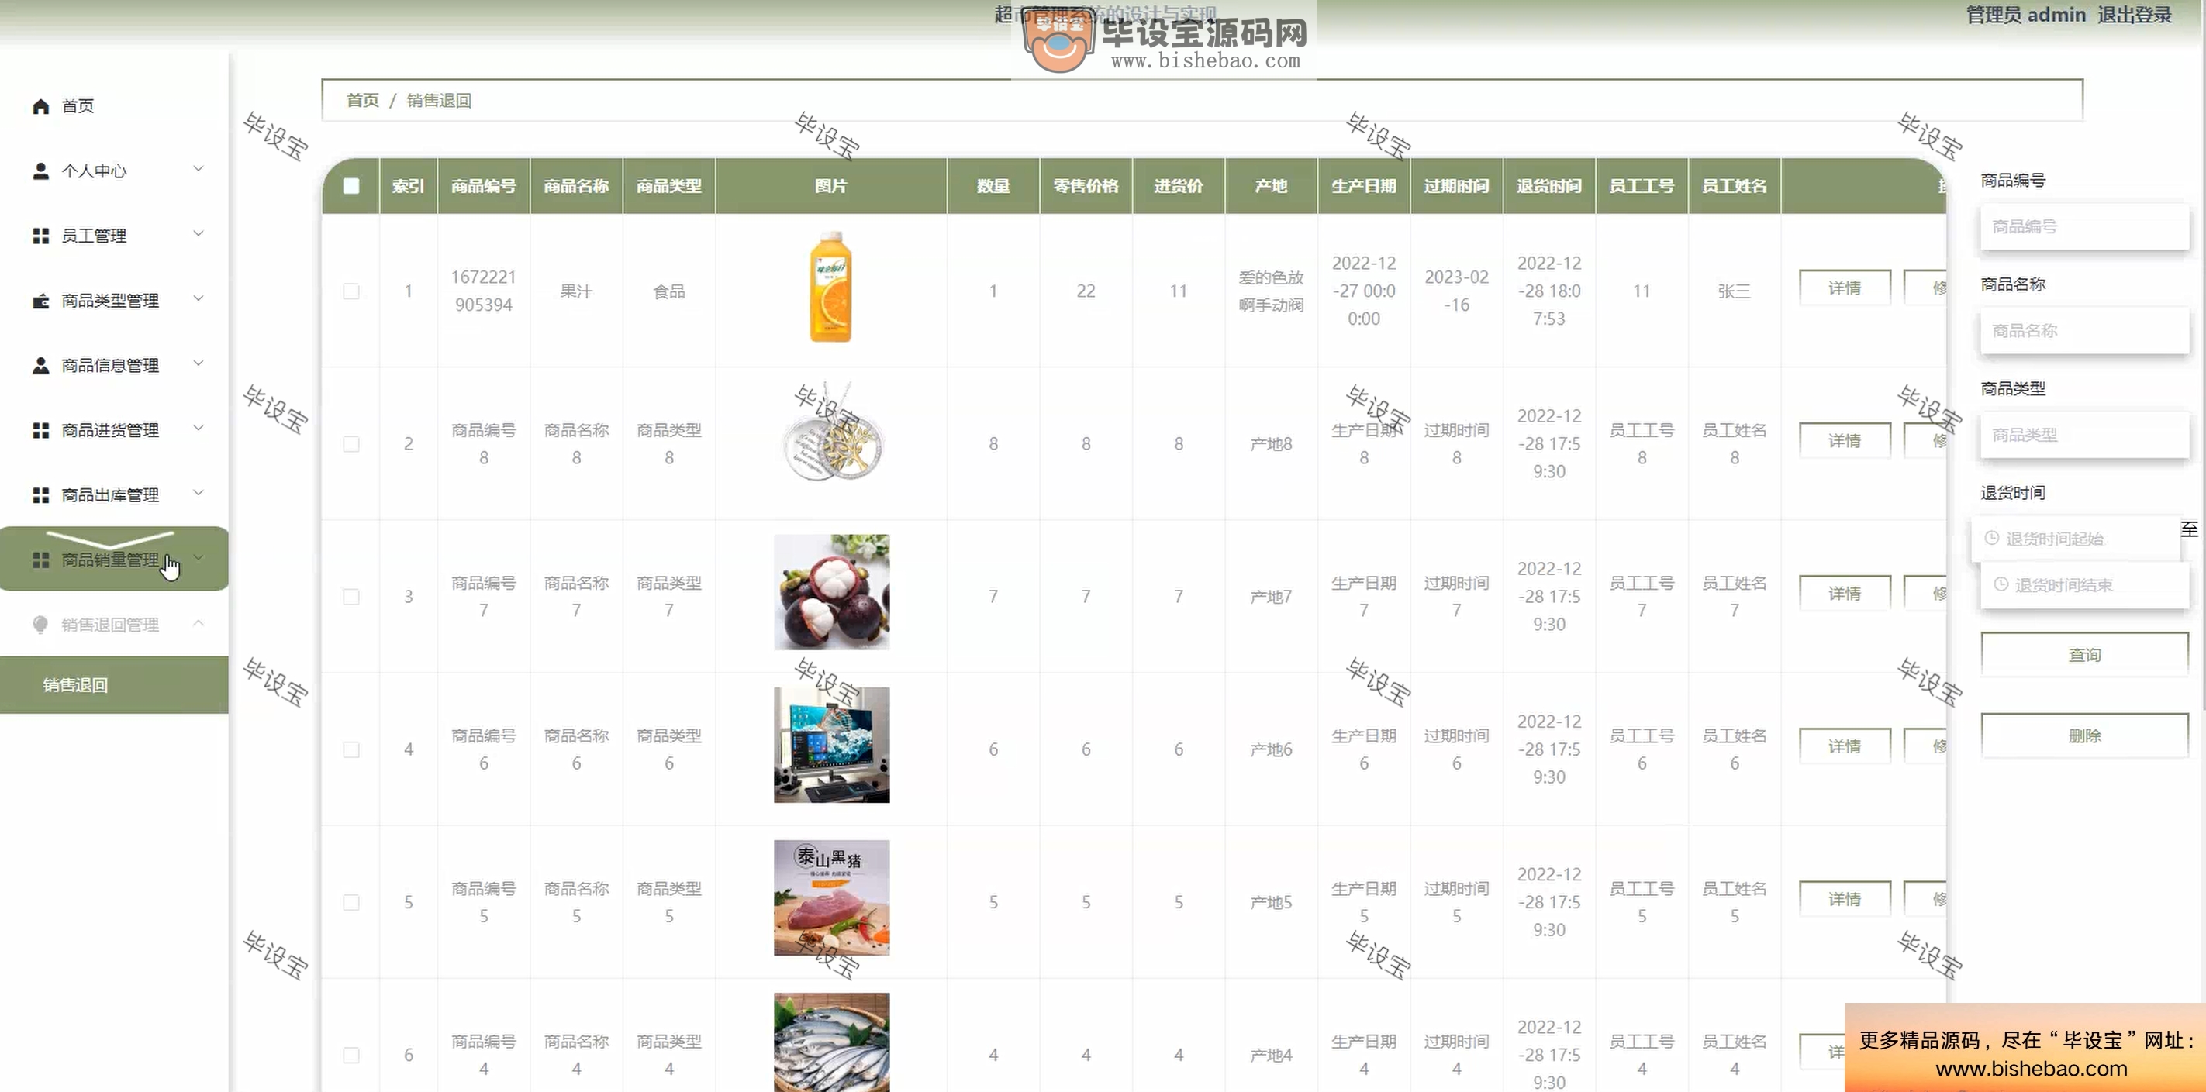The image size is (2206, 1092).
Task: Click the 查询 search button
Action: [x=2084, y=655]
